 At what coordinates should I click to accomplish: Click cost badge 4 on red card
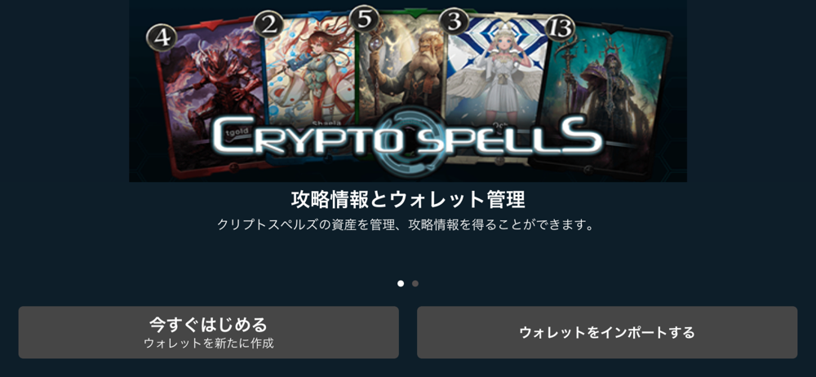coord(162,39)
